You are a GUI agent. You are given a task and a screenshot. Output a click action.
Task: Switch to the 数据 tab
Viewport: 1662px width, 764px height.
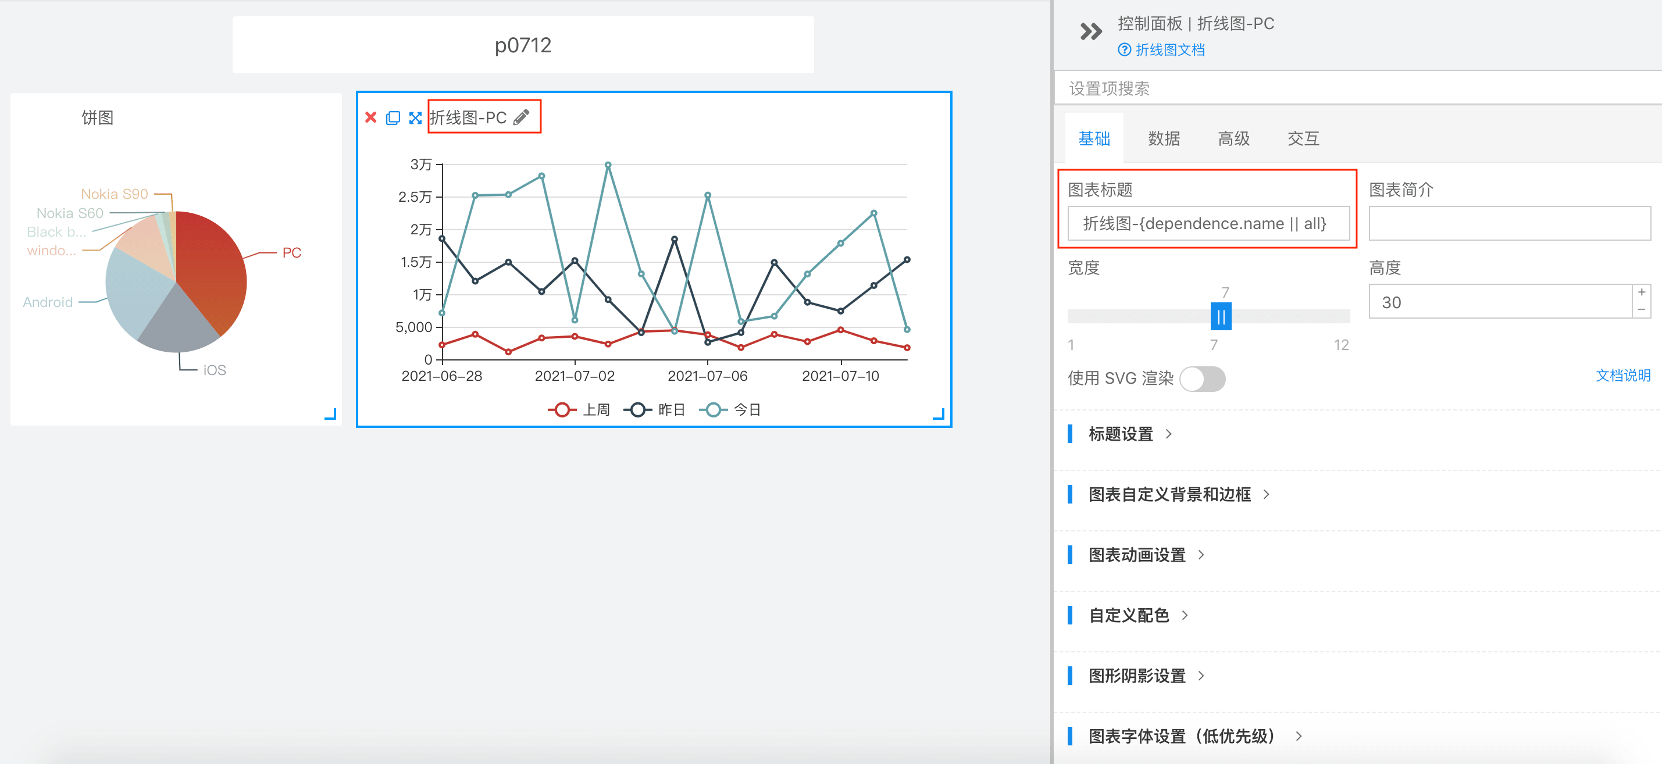point(1163,138)
